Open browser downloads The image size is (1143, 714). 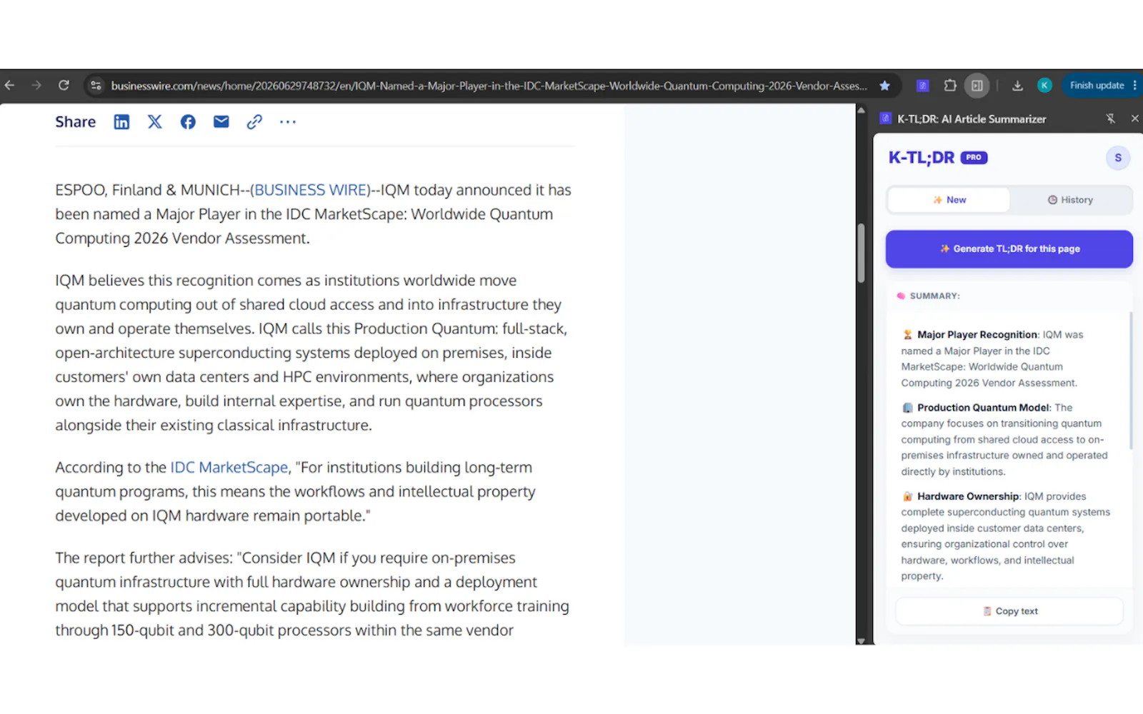(1017, 86)
